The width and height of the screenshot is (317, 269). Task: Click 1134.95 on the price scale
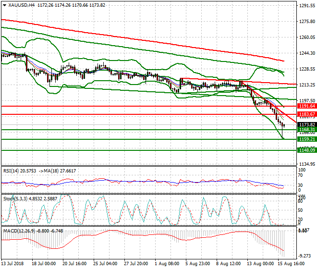[306, 164]
